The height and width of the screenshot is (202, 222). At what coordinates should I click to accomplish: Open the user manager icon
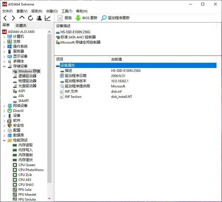(x=39, y=18)
